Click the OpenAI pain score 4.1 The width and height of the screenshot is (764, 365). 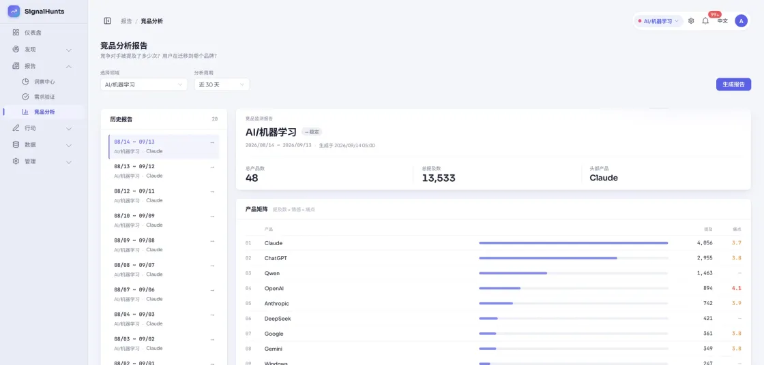736,288
